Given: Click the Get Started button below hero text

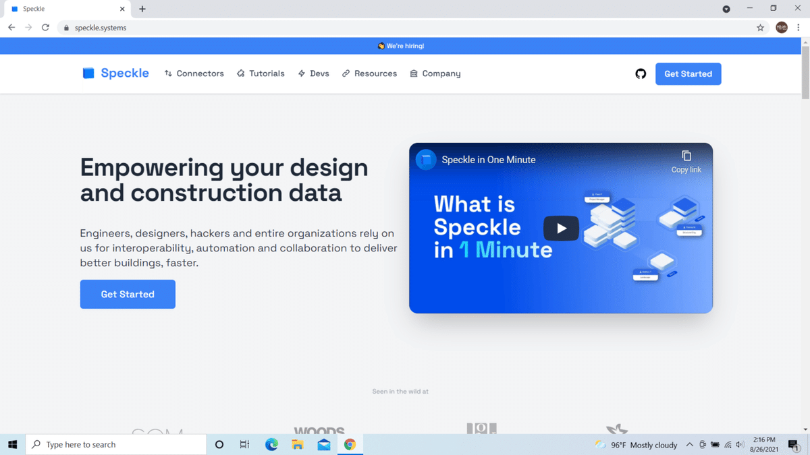Looking at the screenshot, I should point(128,295).
